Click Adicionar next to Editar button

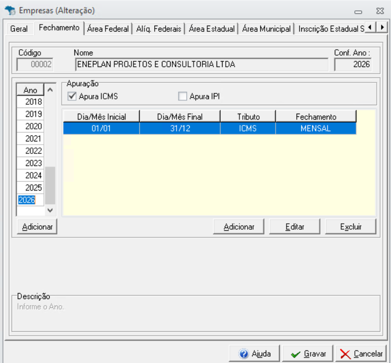(x=238, y=227)
